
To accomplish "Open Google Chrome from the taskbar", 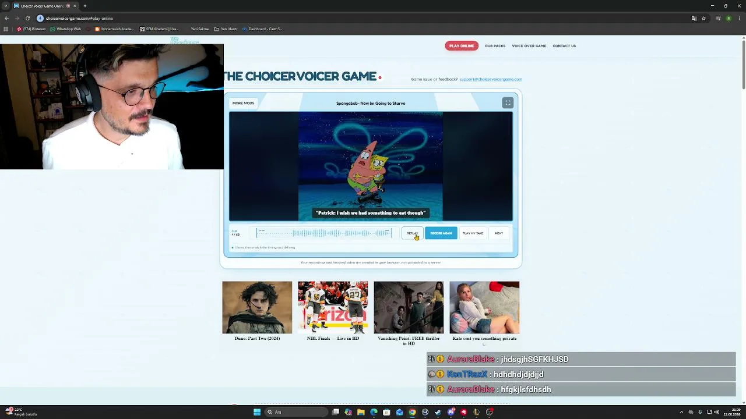I will tap(412, 412).
